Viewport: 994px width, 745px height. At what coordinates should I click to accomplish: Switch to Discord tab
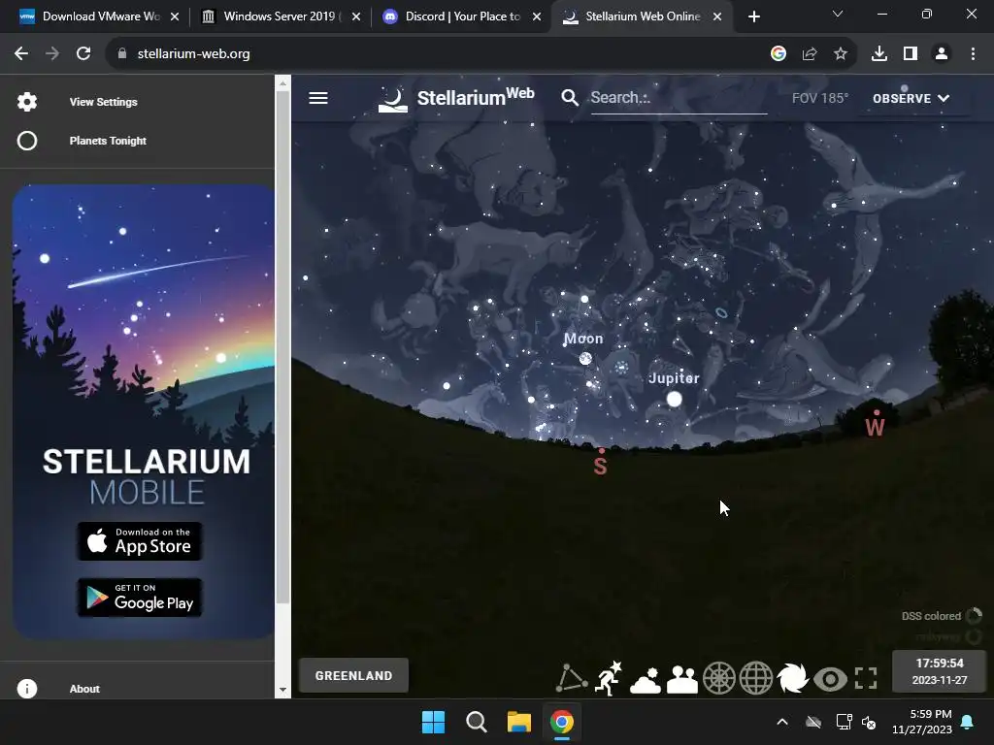463,16
